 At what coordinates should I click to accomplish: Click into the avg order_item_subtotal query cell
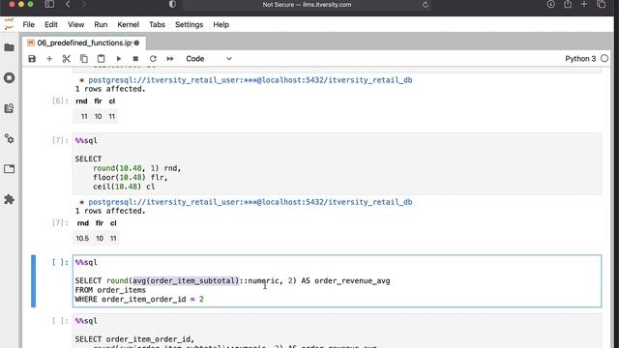click(x=338, y=281)
